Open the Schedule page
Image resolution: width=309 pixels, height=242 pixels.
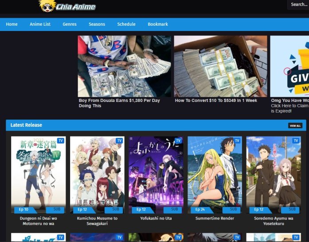126,24
